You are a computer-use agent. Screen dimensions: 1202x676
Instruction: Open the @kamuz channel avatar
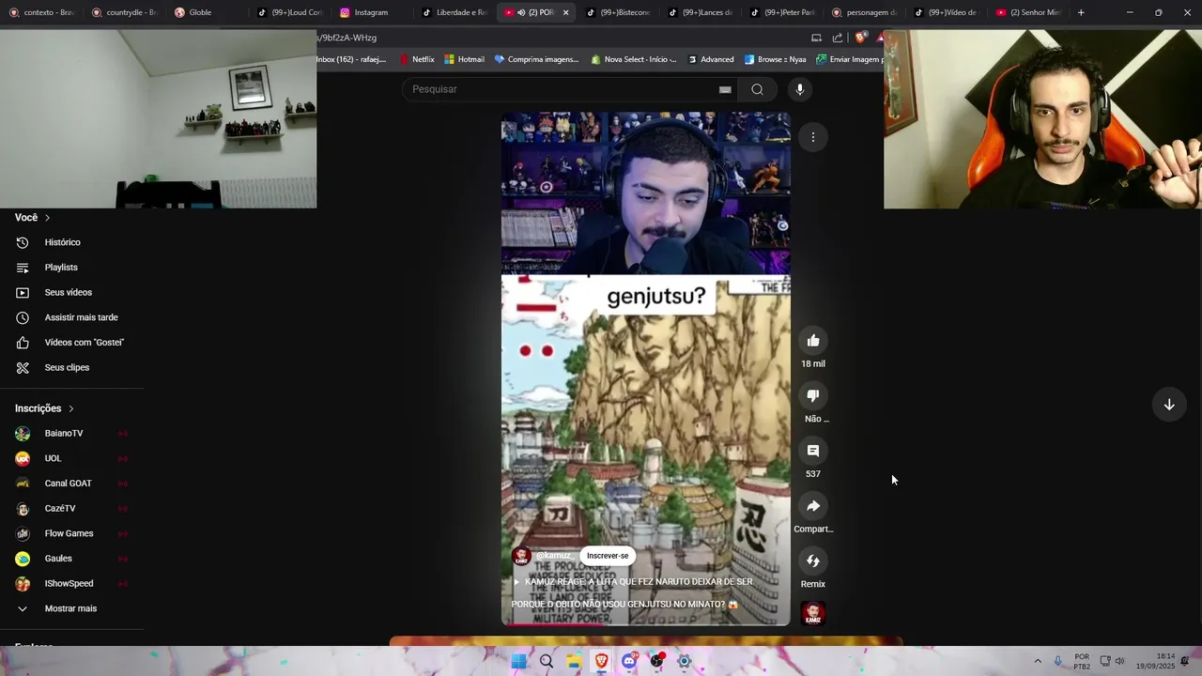(x=521, y=556)
